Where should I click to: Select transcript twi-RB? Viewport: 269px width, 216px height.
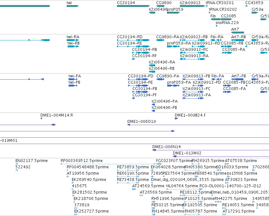[74, 43]
